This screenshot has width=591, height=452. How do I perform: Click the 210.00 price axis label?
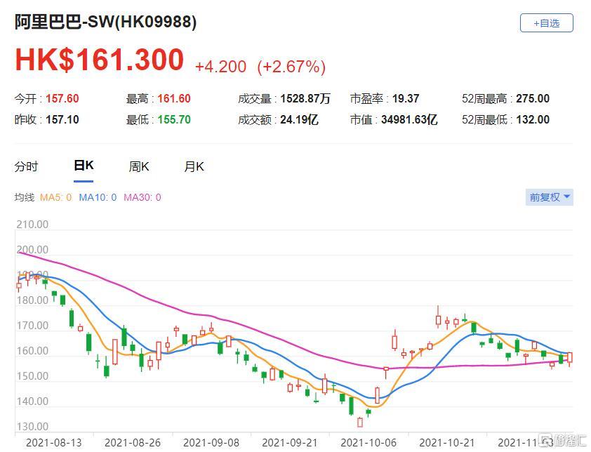(x=32, y=225)
